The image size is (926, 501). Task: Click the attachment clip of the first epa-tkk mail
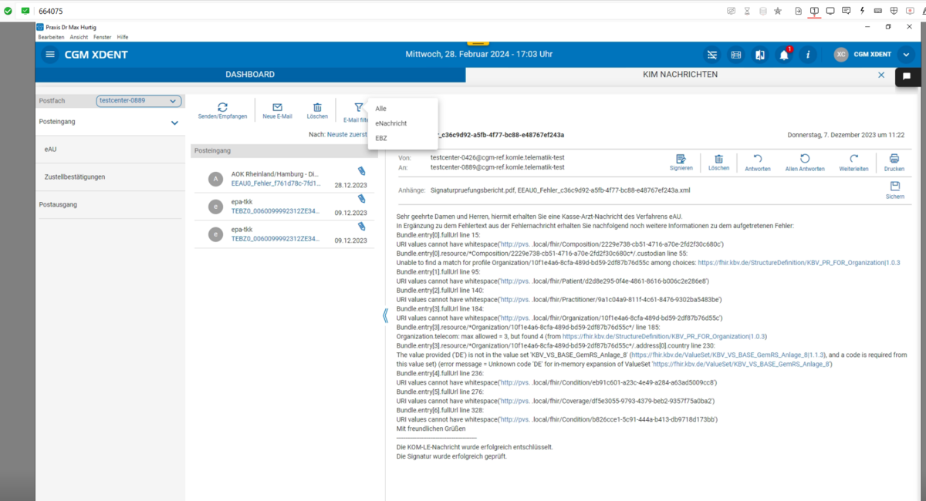click(x=361, y=199)
